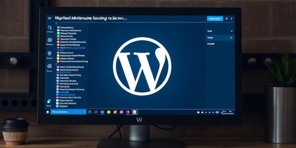The image size is (296, 148).
Task: Open Task View square icon on taskbar
Action: (x=90, y=112)
